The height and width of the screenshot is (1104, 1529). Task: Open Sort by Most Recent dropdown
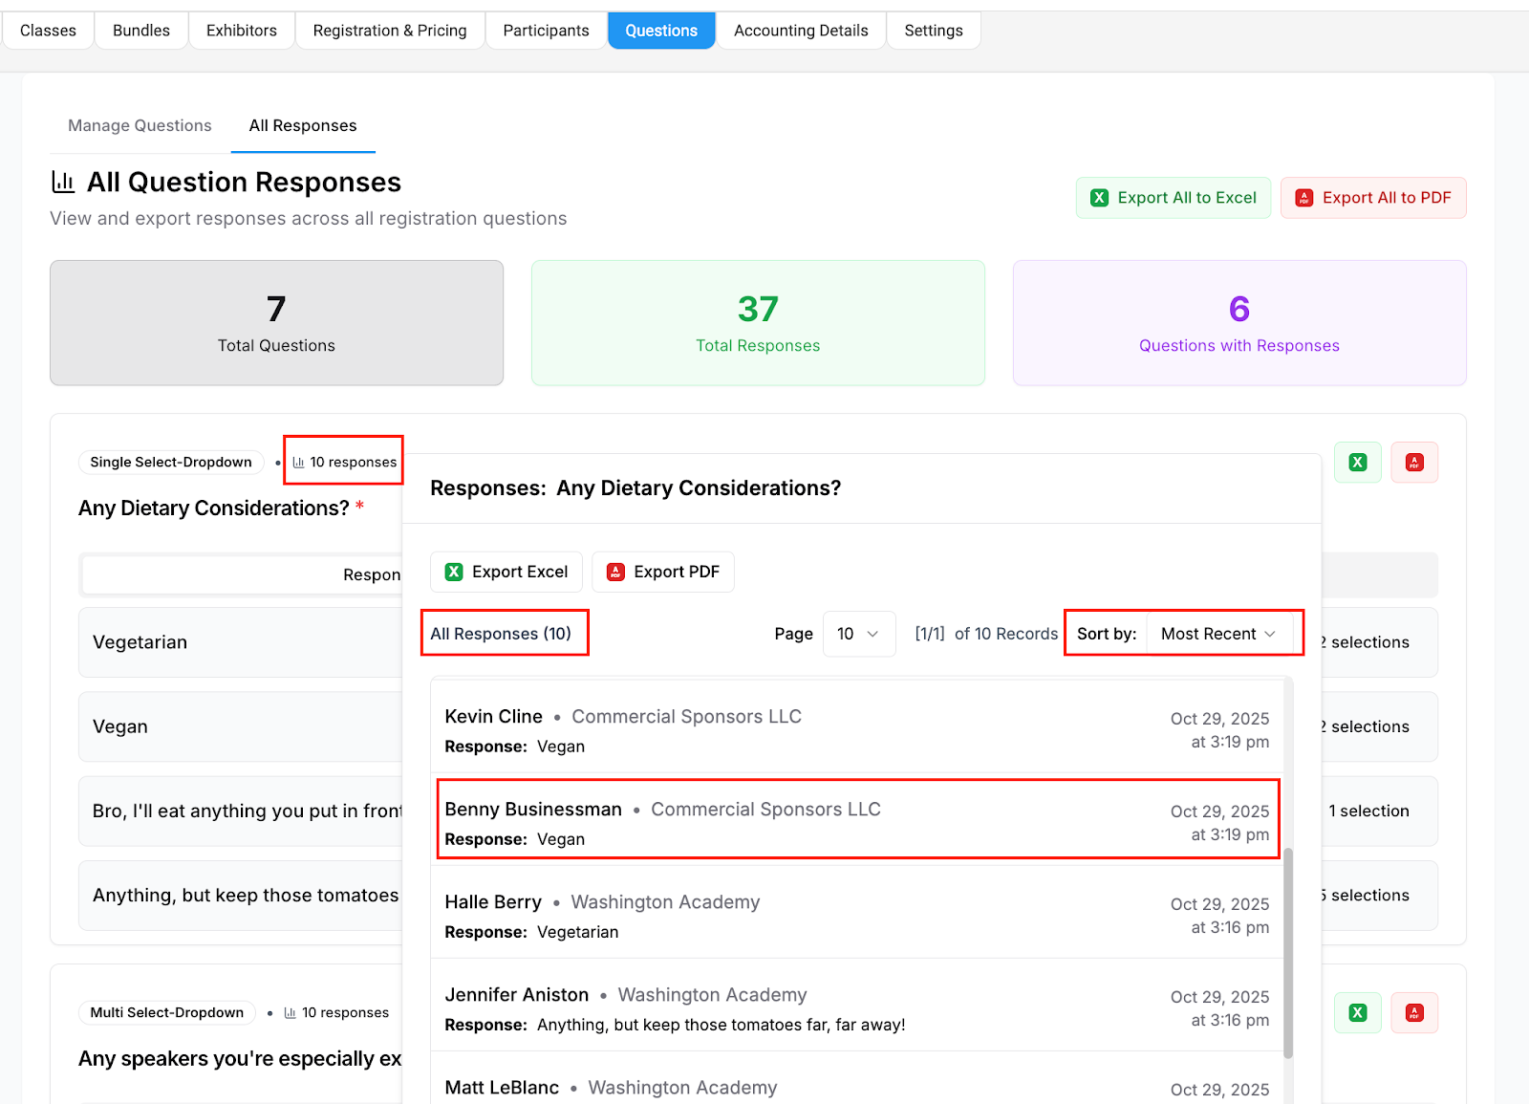click(x=1218, y=634)
